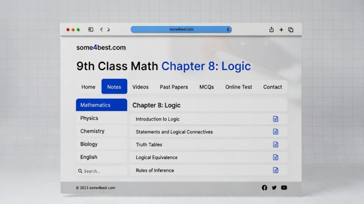The width and height of the screenshot is (364, 204).
Task: Open document icon for Statements and Logical Connectives
Action: [275, 132]
